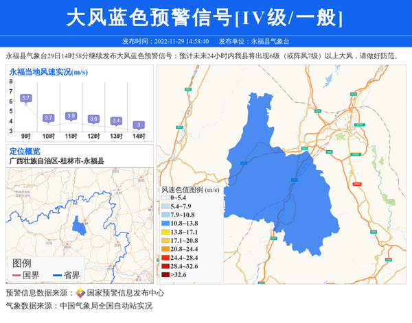Viewport: 412px width, 323px height.
Task: Click the 3.7 wind speed label at 10时
Action: pyautogui.click(x=48, y=118)
